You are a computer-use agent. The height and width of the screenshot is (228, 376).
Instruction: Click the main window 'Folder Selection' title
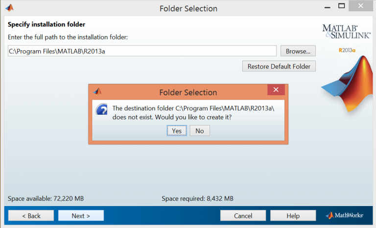pyautogui.click(x=188, y=9)
